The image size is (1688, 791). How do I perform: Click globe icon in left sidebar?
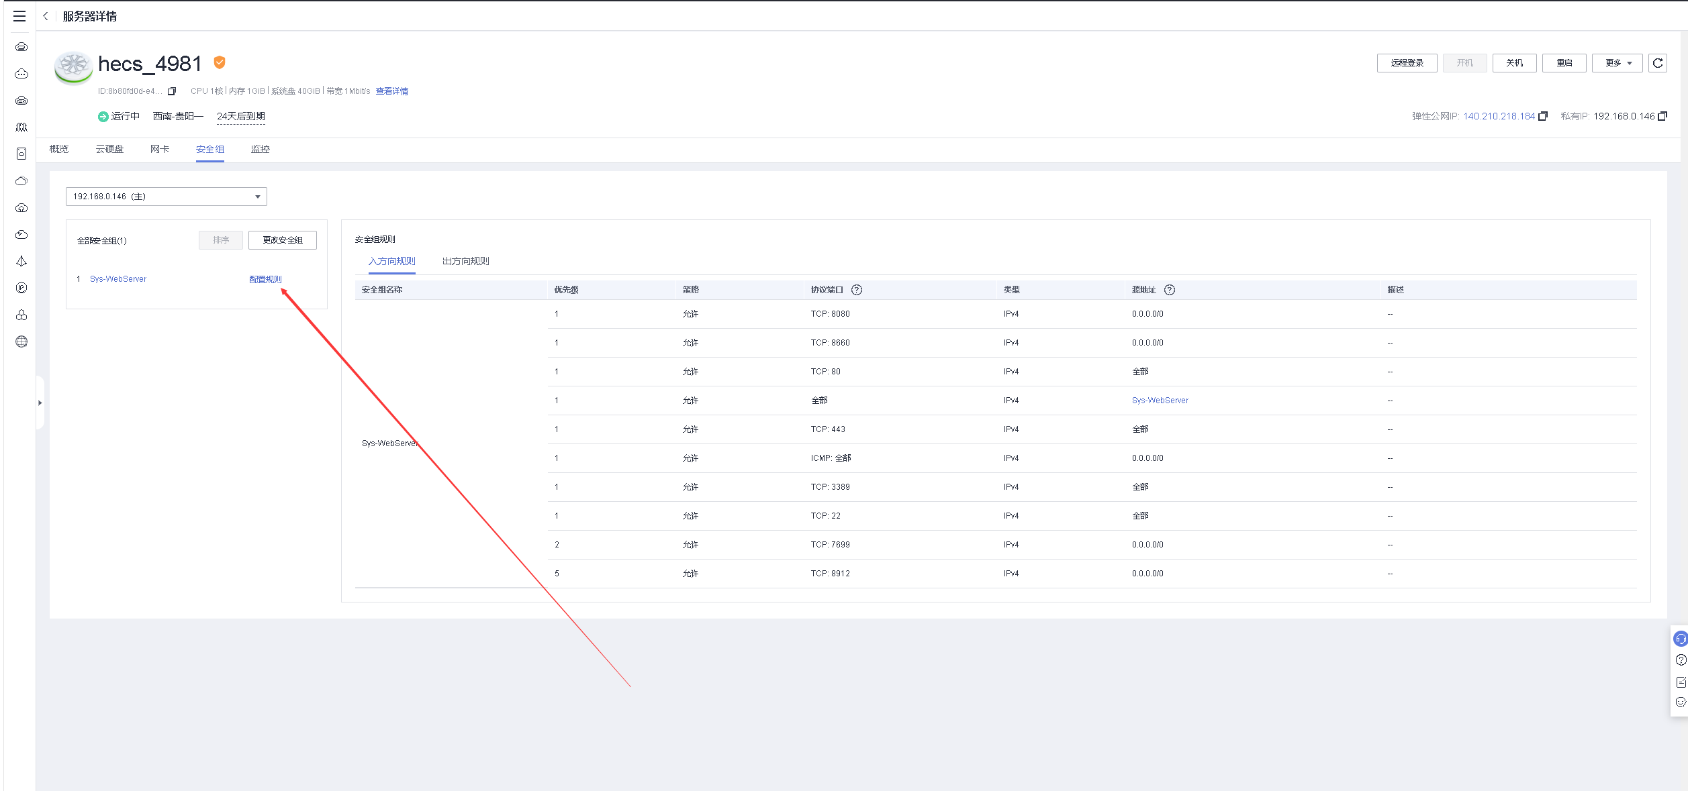21,341
